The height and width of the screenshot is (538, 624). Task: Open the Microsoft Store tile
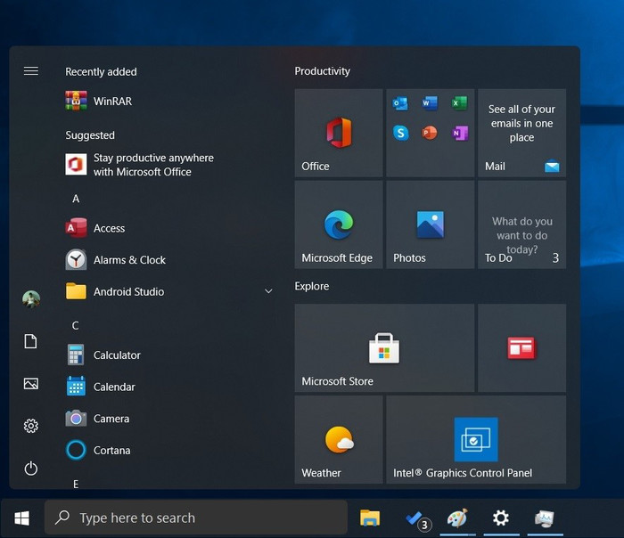[x=383, y=347]
